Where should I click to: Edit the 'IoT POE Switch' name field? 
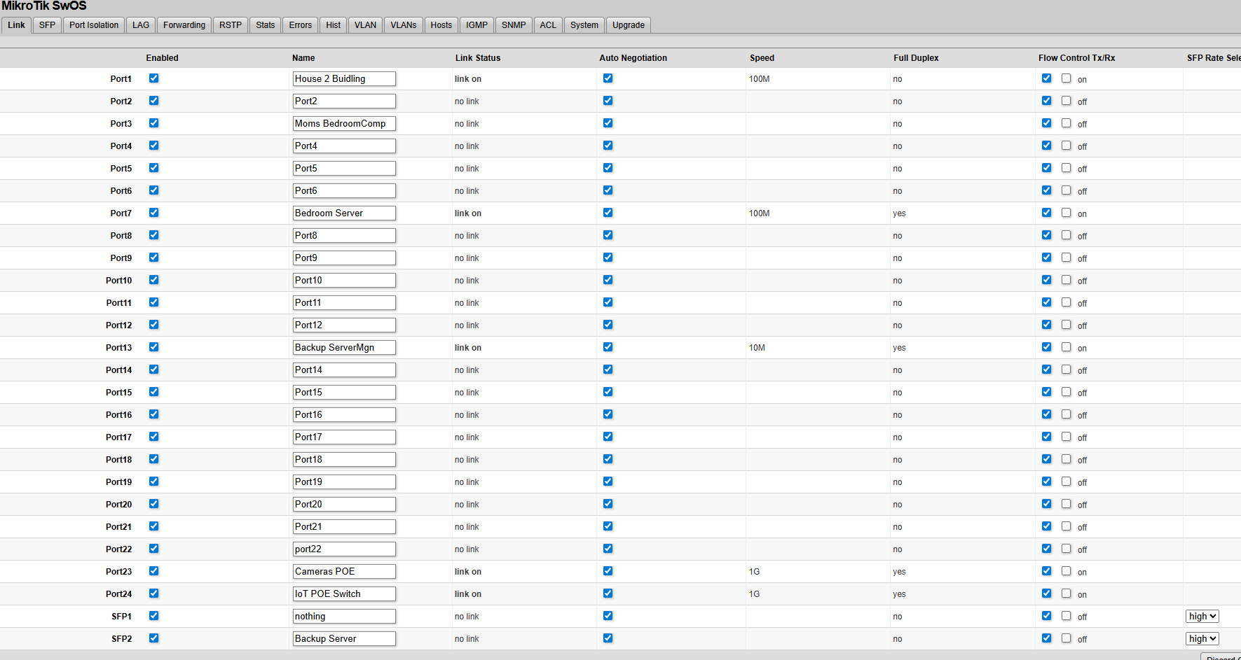coord(344,594)
